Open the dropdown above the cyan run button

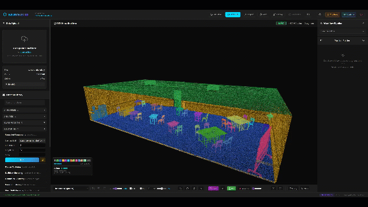[32, 140]
